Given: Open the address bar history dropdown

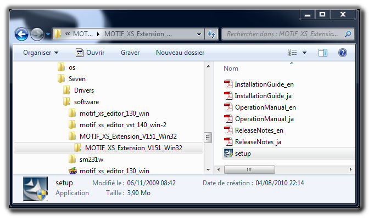Looking at the screenshot, I should tap(199, 35).
